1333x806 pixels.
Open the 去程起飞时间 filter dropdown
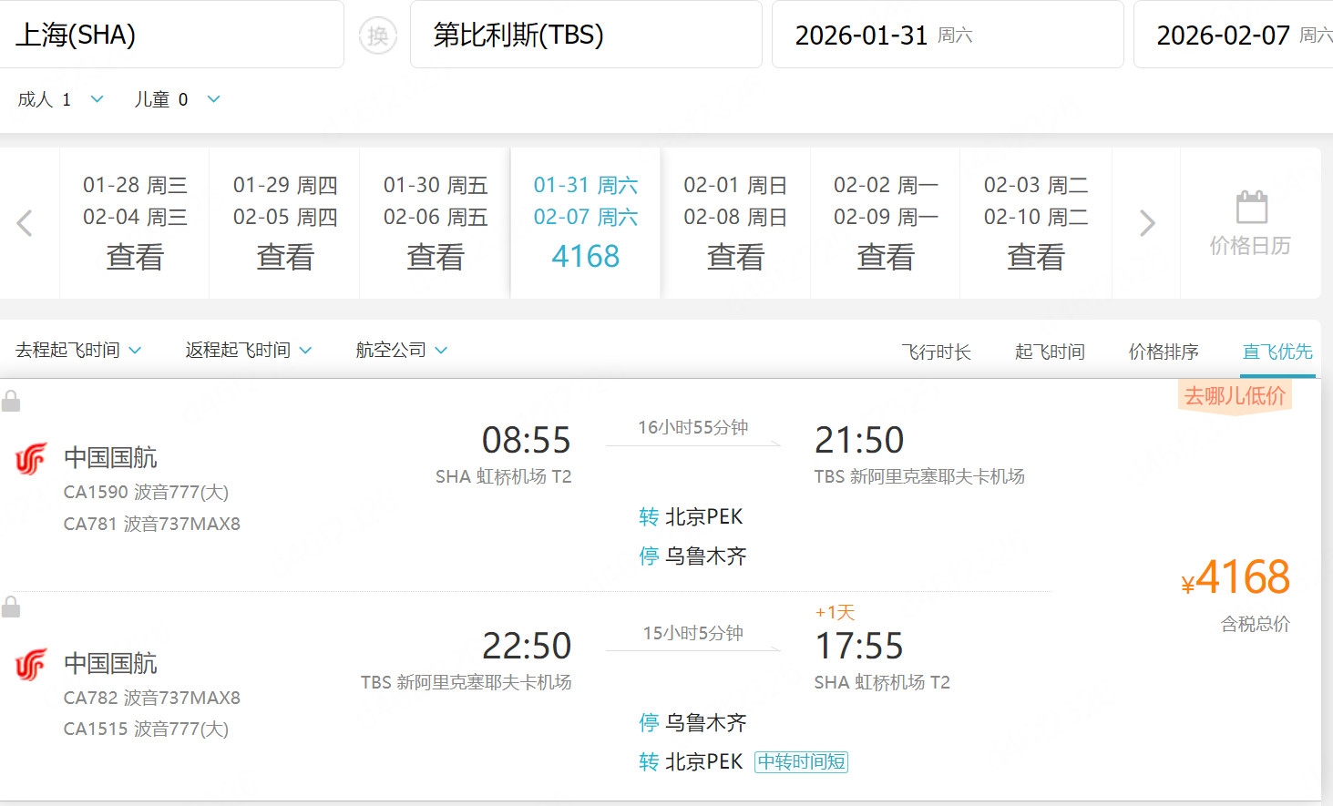coord(78,351)
